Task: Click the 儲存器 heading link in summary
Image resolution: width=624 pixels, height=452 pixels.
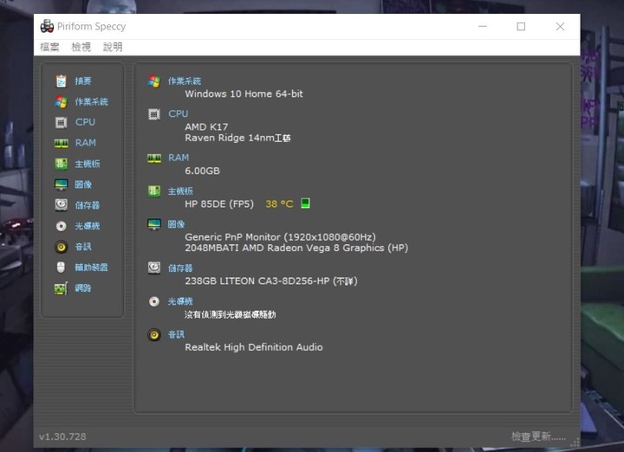Action: [180, 268]
